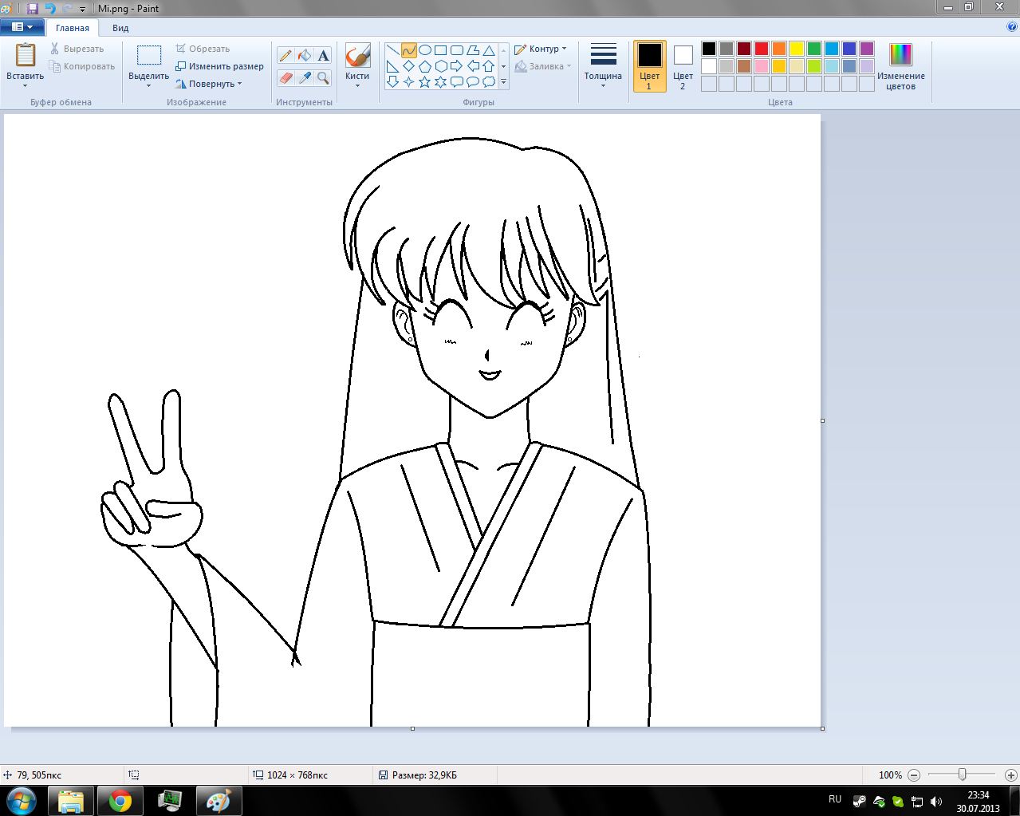Choose the Up arrow shape
This screenshot has width=1020, height=816.
(489, 66)
